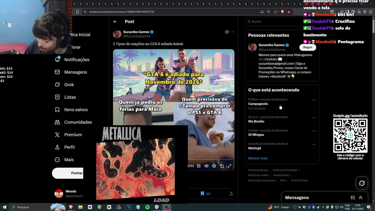Viewport: 375px width, 211px height.
Task: Open Notificações in sidebar
Action: [72, 59]
